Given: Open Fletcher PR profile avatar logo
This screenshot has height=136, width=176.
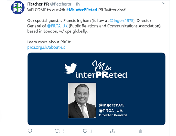Looking at the screenshot, I should click(x=18, y=8).
